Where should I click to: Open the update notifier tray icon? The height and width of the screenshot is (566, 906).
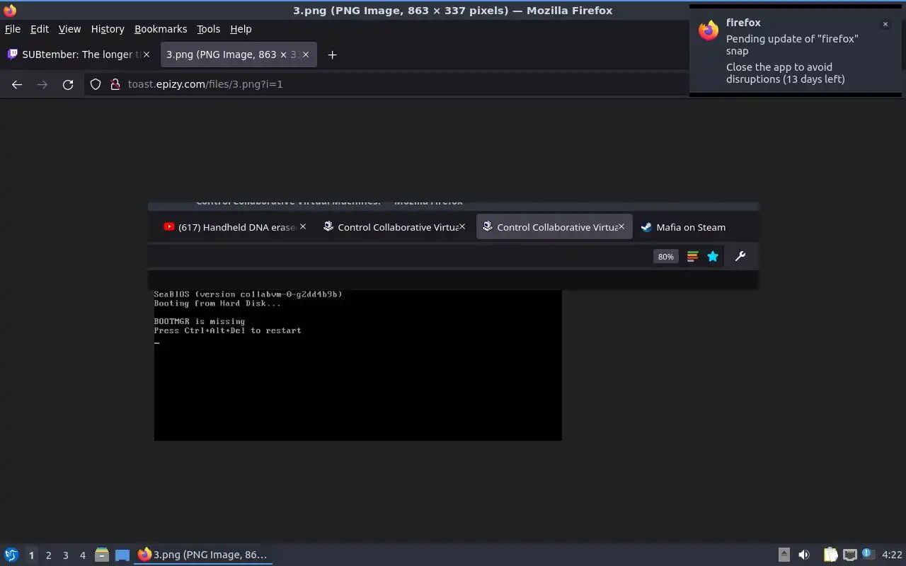click(868, 555)
